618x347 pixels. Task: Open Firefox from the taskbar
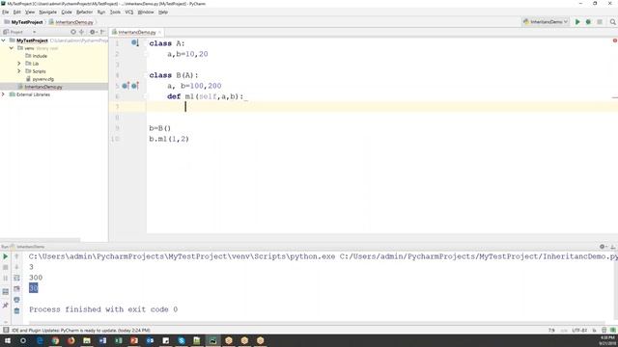click(x=70, y=340)
